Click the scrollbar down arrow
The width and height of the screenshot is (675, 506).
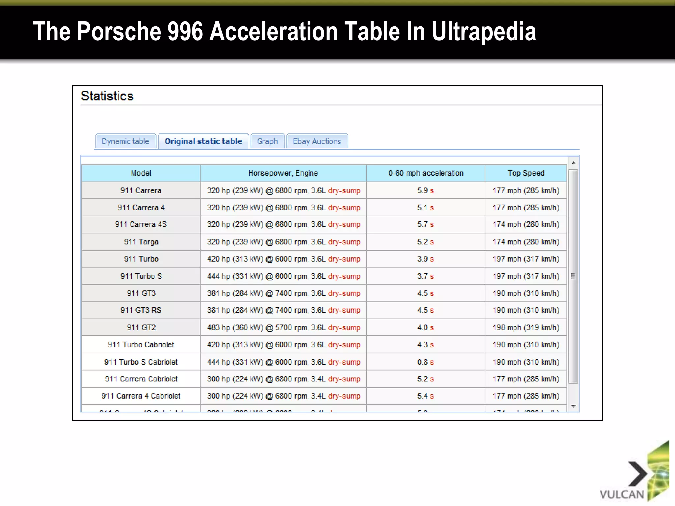[573, 406]
